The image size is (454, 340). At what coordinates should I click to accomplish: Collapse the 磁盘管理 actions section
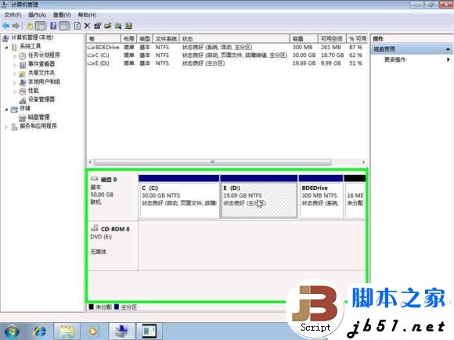[448, 49]
